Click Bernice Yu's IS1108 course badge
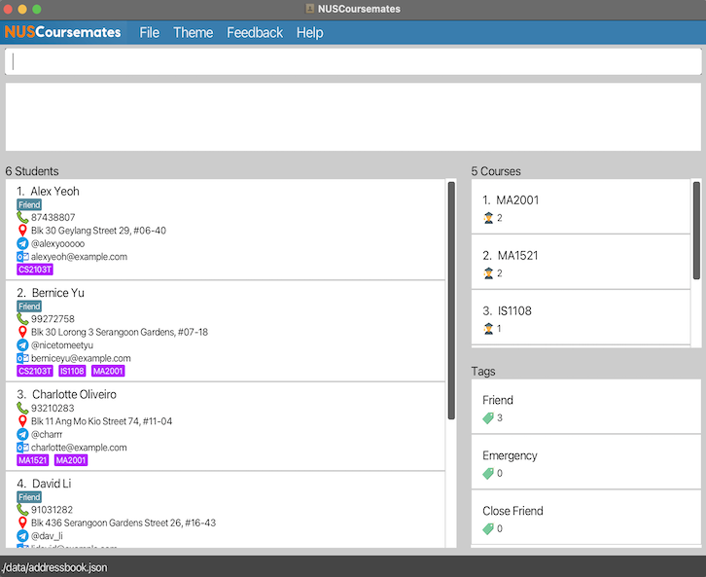The width and height of the screenshot is (706, 577). 72,371
